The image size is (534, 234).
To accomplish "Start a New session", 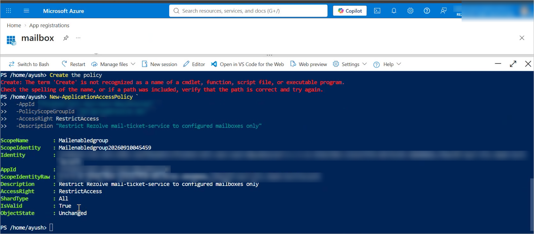I will (x=164, y=64).
